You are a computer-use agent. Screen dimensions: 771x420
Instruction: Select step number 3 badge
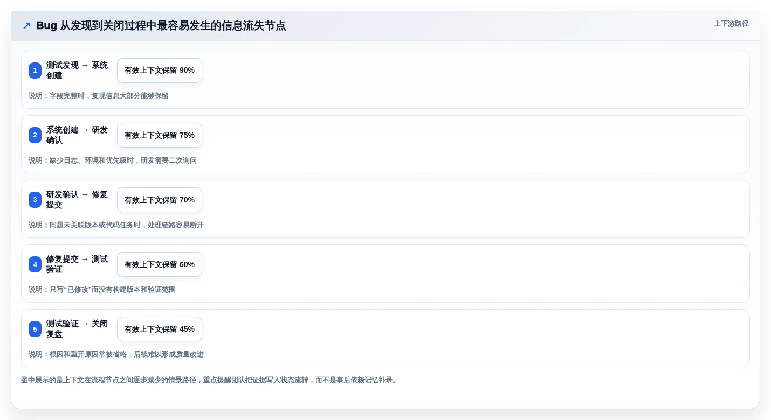tap(35, 200)
